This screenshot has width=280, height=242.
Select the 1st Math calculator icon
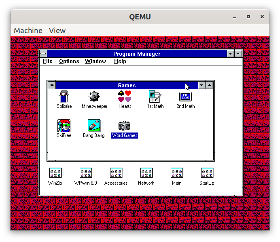[x=155, y=97]
